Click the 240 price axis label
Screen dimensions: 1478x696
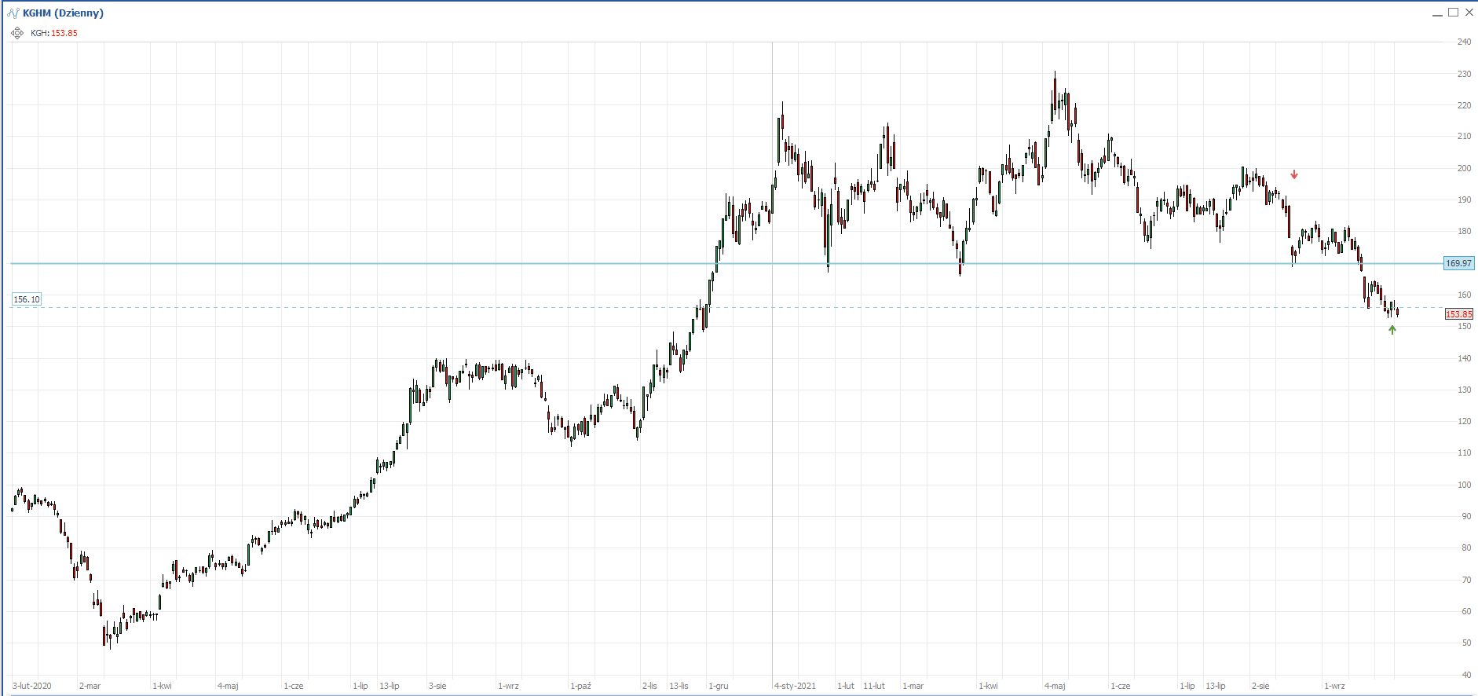[x=1464, y=42]
